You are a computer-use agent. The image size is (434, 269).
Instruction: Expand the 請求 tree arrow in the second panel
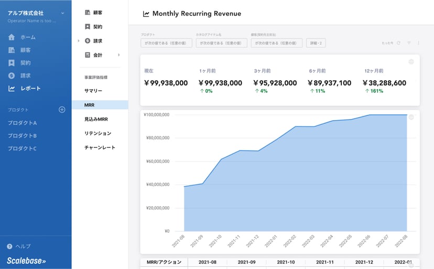coord(79,41)
